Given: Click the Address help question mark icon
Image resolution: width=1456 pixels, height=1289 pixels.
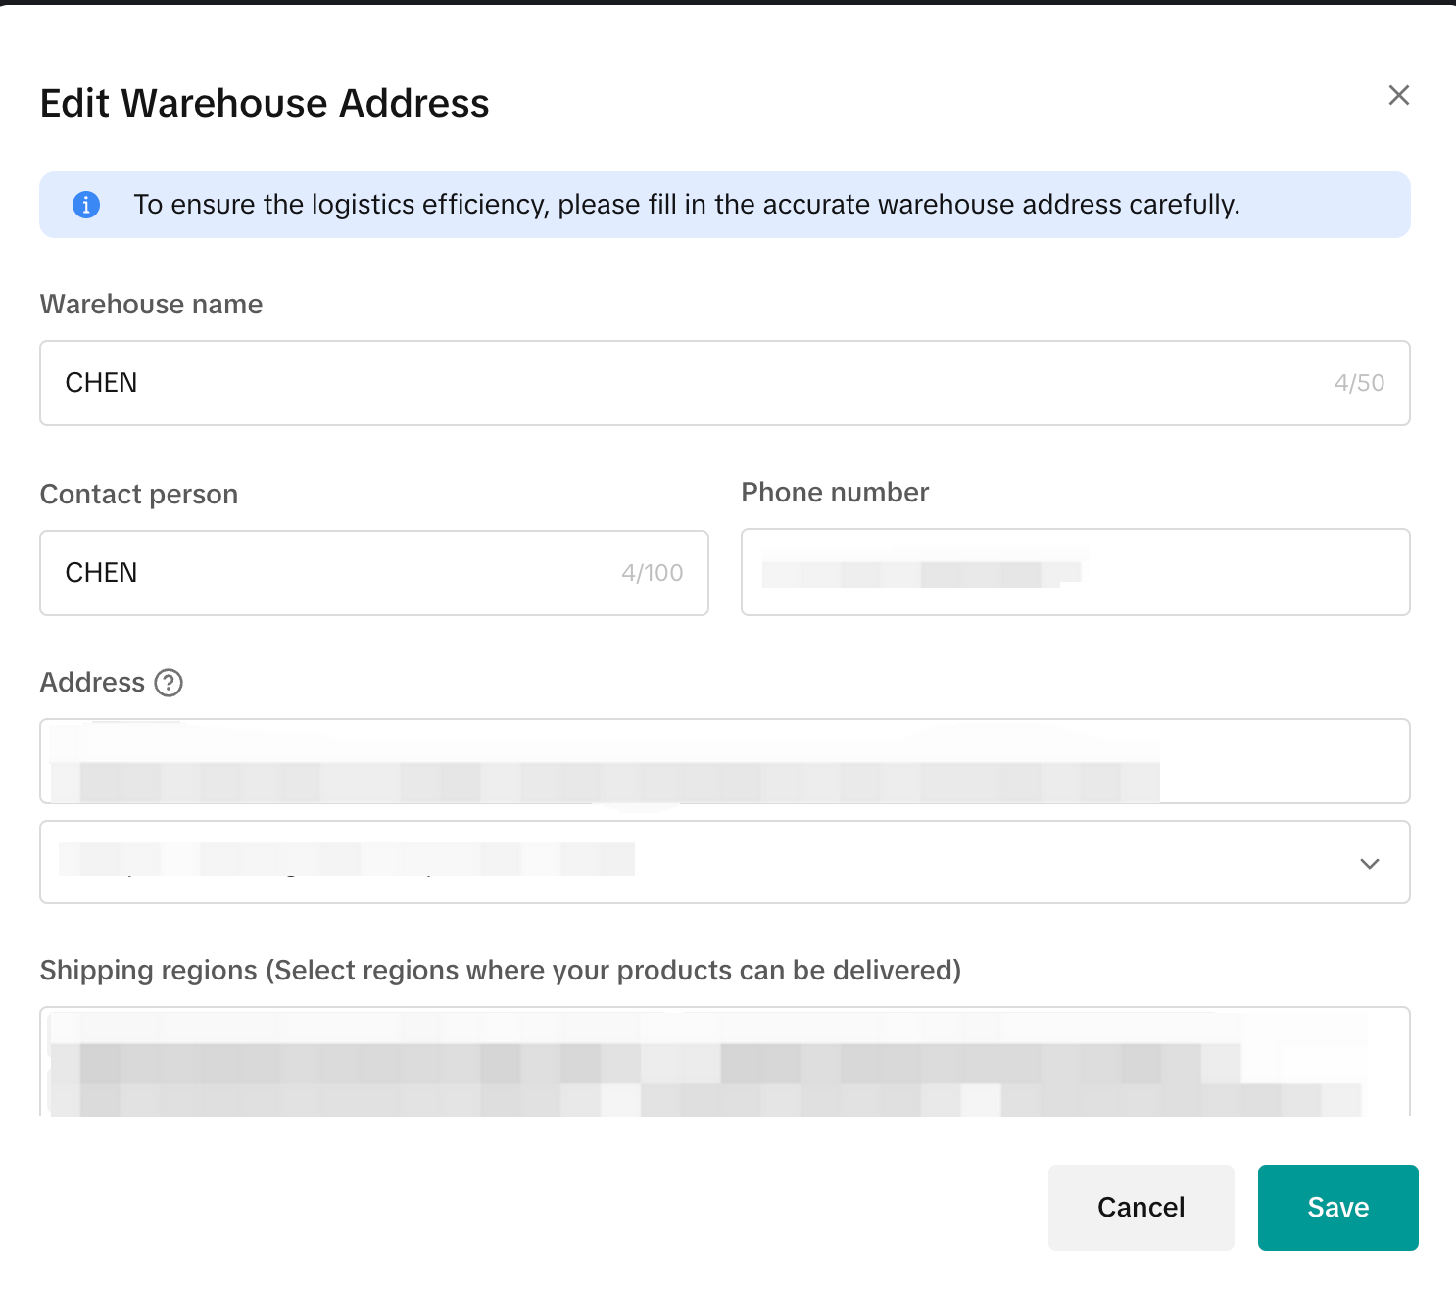Looking at the screenshot, I should tap(169, 683).
